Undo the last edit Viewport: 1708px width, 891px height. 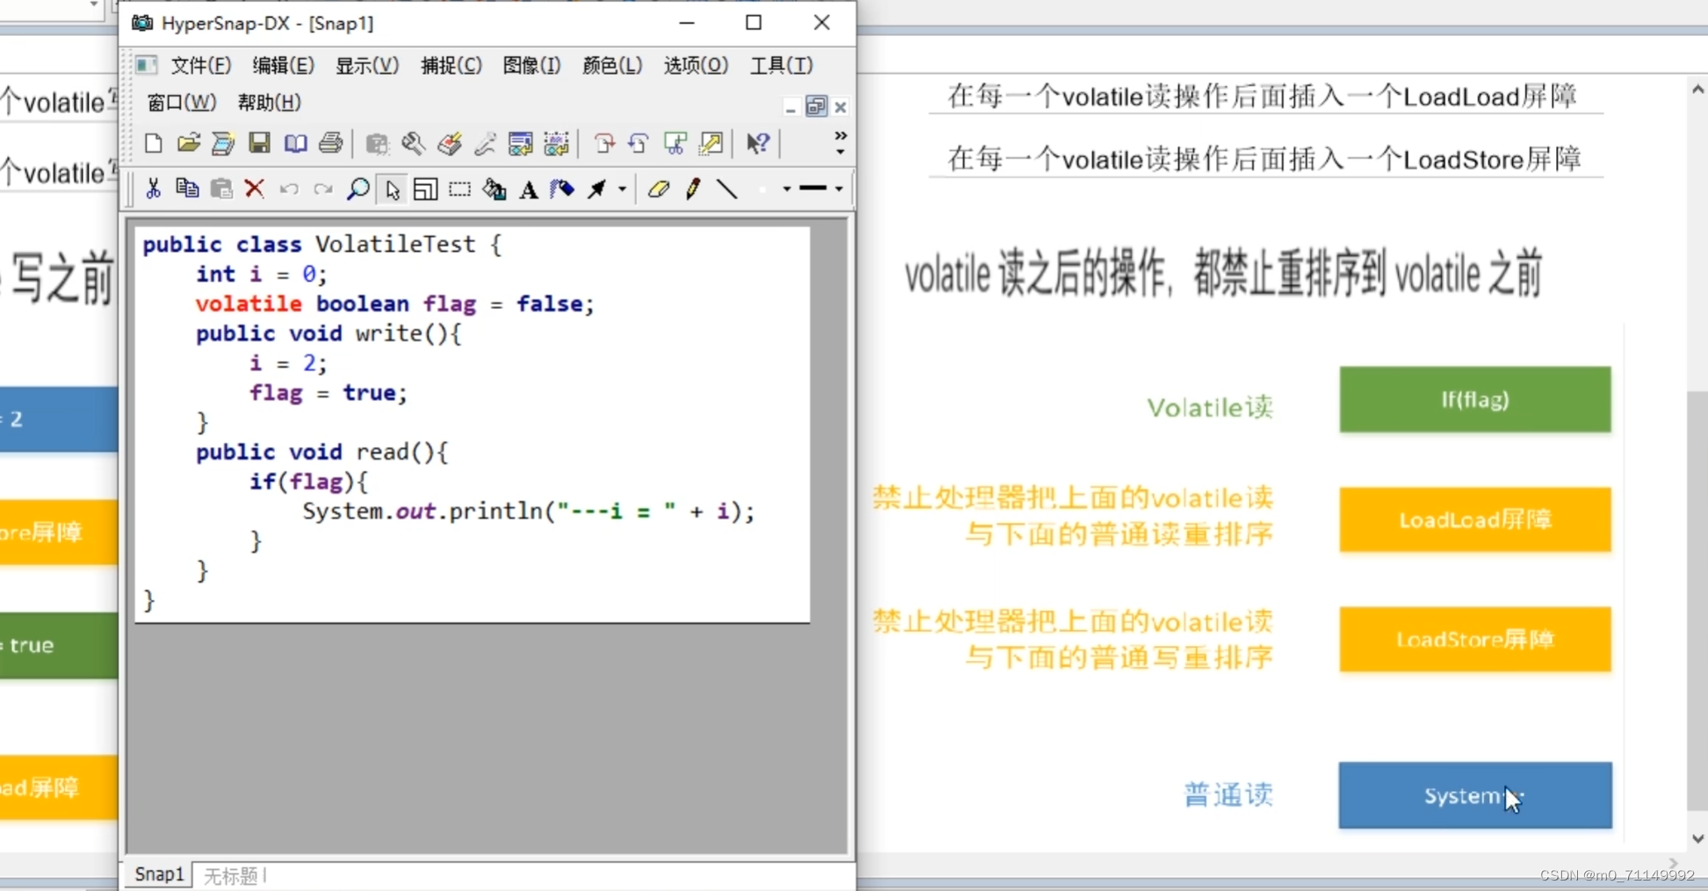[x=289, y=190]
